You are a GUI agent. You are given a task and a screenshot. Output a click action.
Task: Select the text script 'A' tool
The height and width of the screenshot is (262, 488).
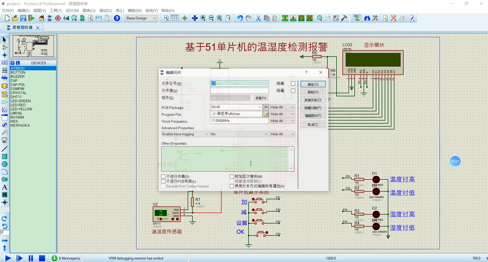pyautogui.click(x=5, y=187)
